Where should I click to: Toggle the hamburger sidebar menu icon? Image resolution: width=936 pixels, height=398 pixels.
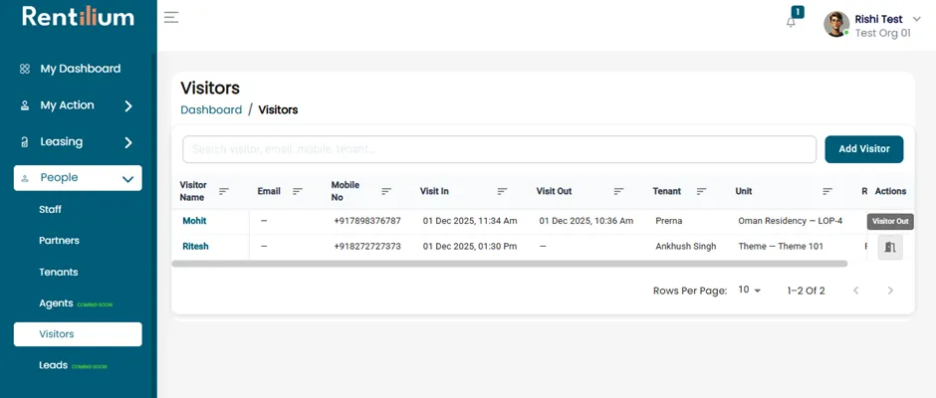pos(171,17)
